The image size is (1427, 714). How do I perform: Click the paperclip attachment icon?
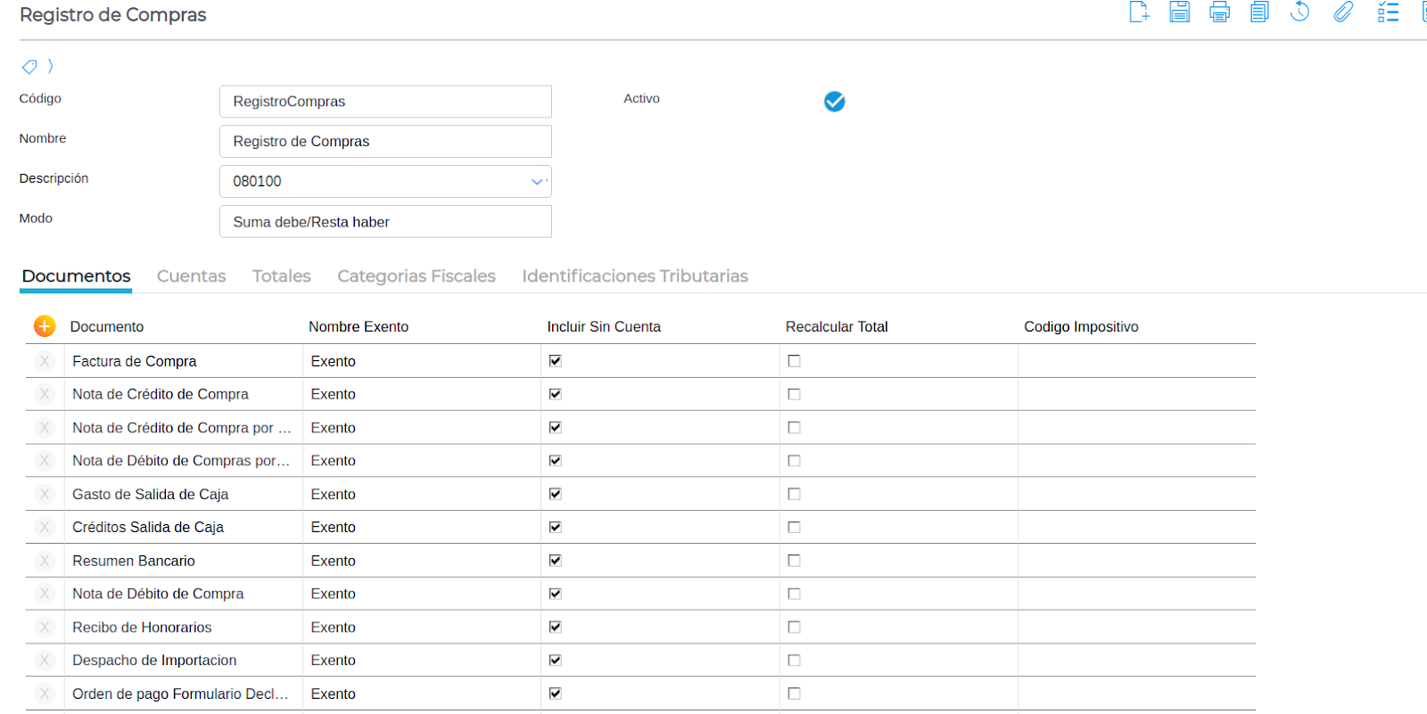(x=1343, y=12)
